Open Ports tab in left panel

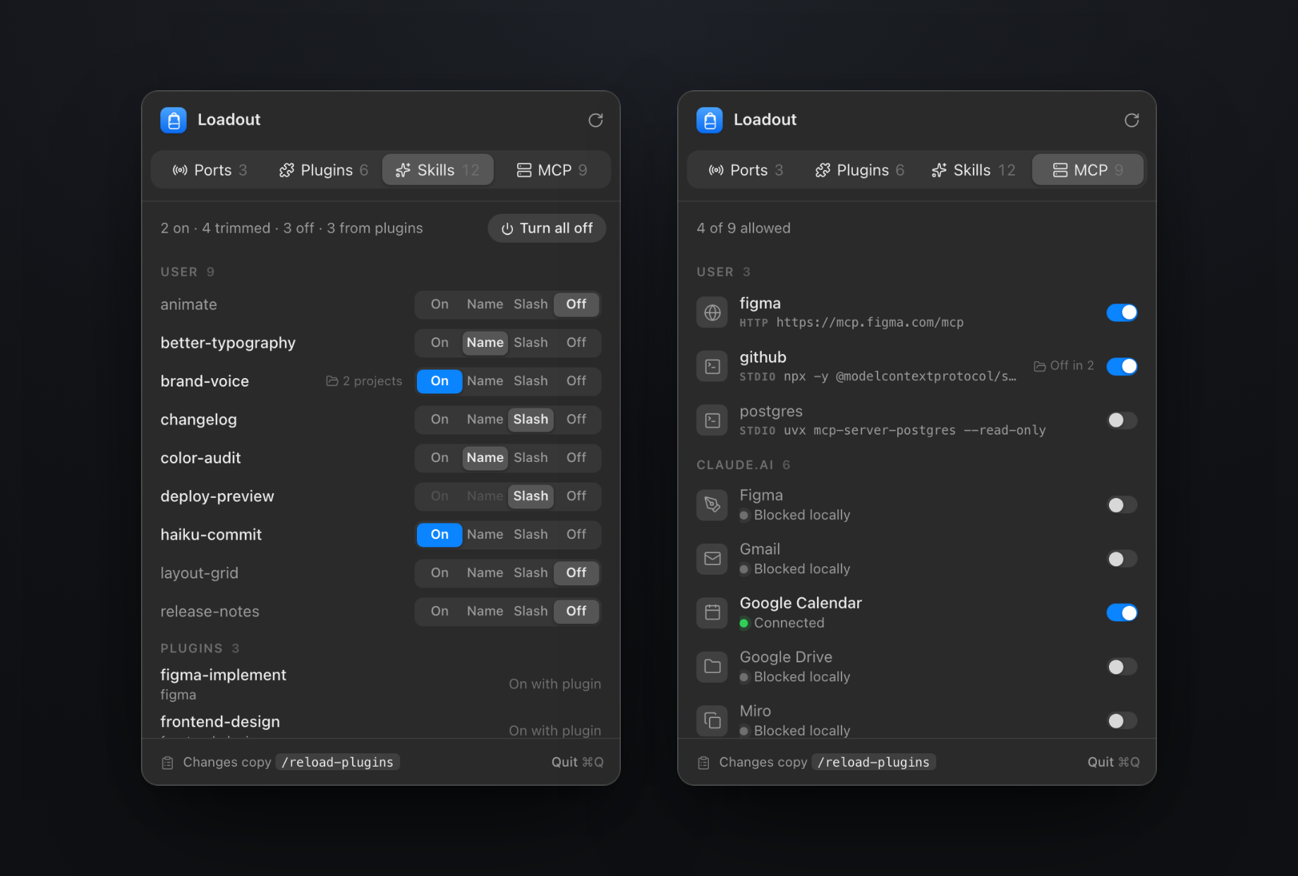pyautogui.click(x=210, y=170)
